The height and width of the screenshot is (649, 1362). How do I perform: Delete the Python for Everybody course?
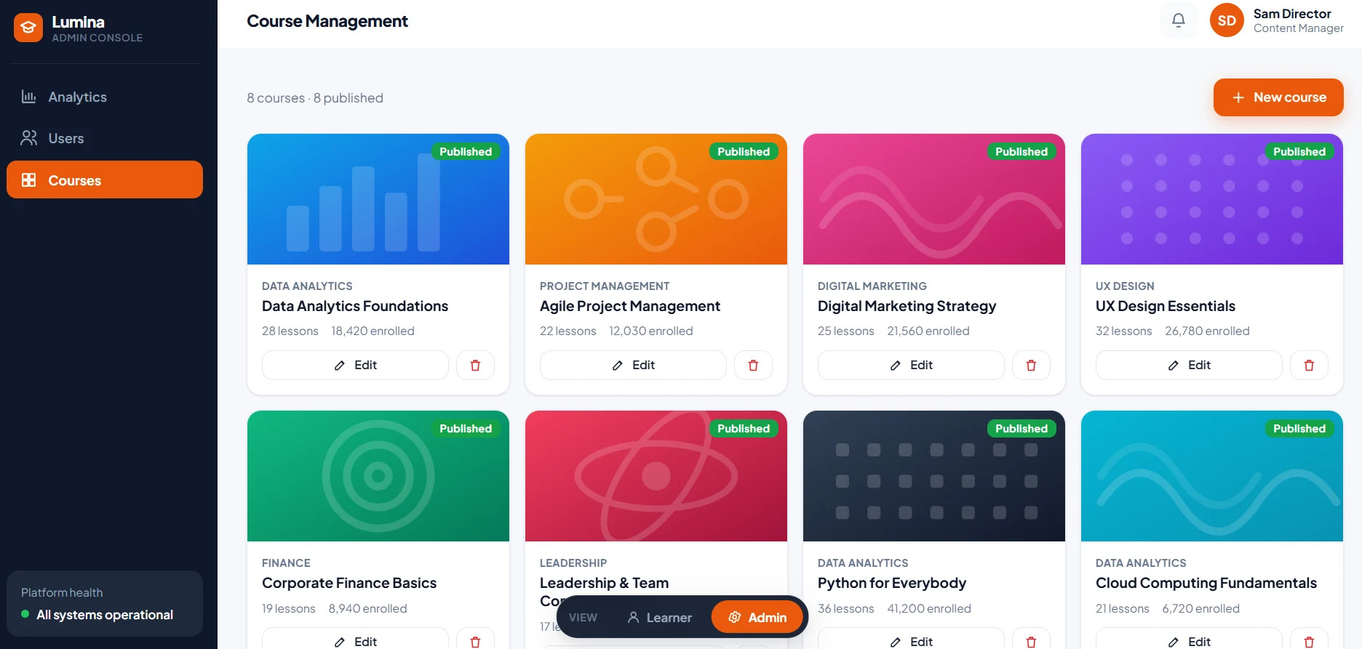tap(1031, 639)
